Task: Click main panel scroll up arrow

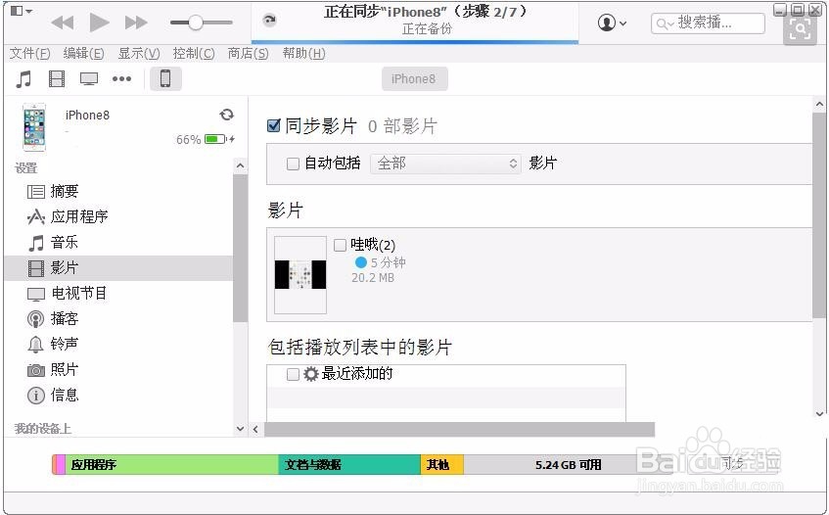Action: tap(819, 105)
